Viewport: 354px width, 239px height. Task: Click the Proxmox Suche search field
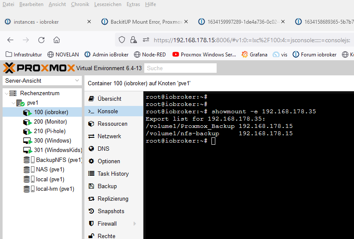click(180, 68)
